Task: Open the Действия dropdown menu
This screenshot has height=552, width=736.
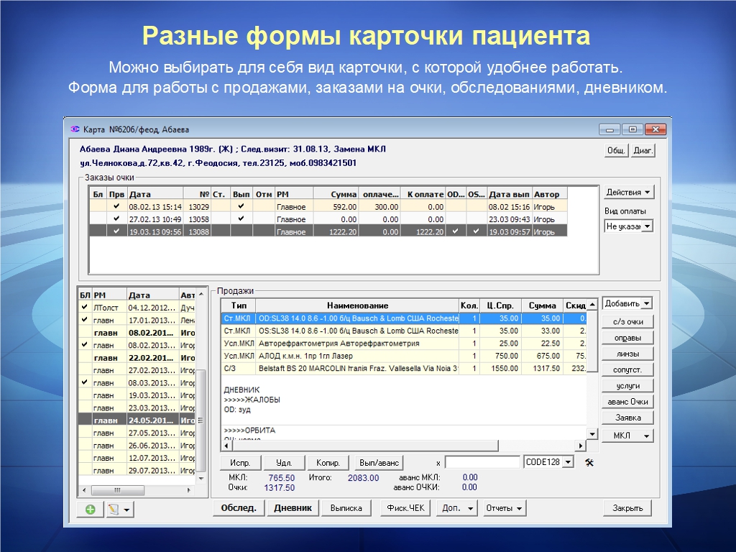Action: pyautogui.click(x=629, y=193)
